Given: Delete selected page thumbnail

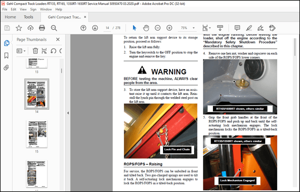Looking at the screenshot, I should click(x=35, y=51).
